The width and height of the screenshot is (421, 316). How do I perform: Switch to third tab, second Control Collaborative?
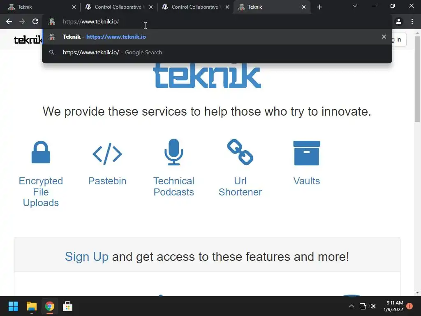[x=195, y=7]
